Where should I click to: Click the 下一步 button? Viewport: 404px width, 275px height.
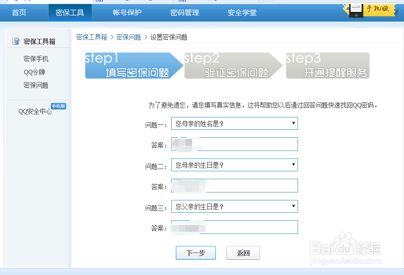(x=196, y=253)
